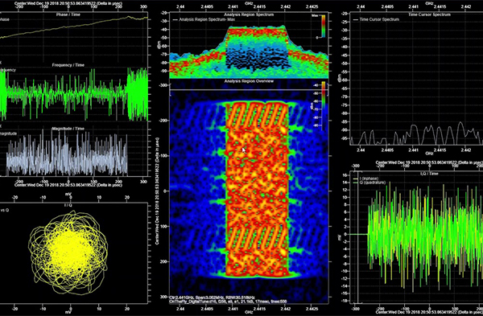Click the "Time Cursor Spectrum" plot title

tap(429, 14)
